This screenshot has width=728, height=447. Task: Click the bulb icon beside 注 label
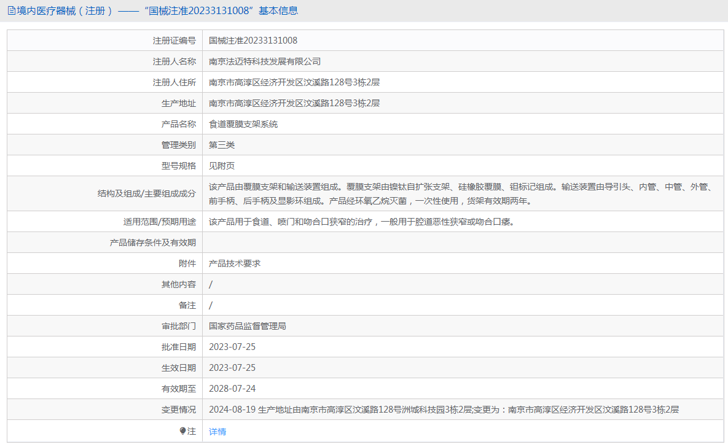coord(182,431)
